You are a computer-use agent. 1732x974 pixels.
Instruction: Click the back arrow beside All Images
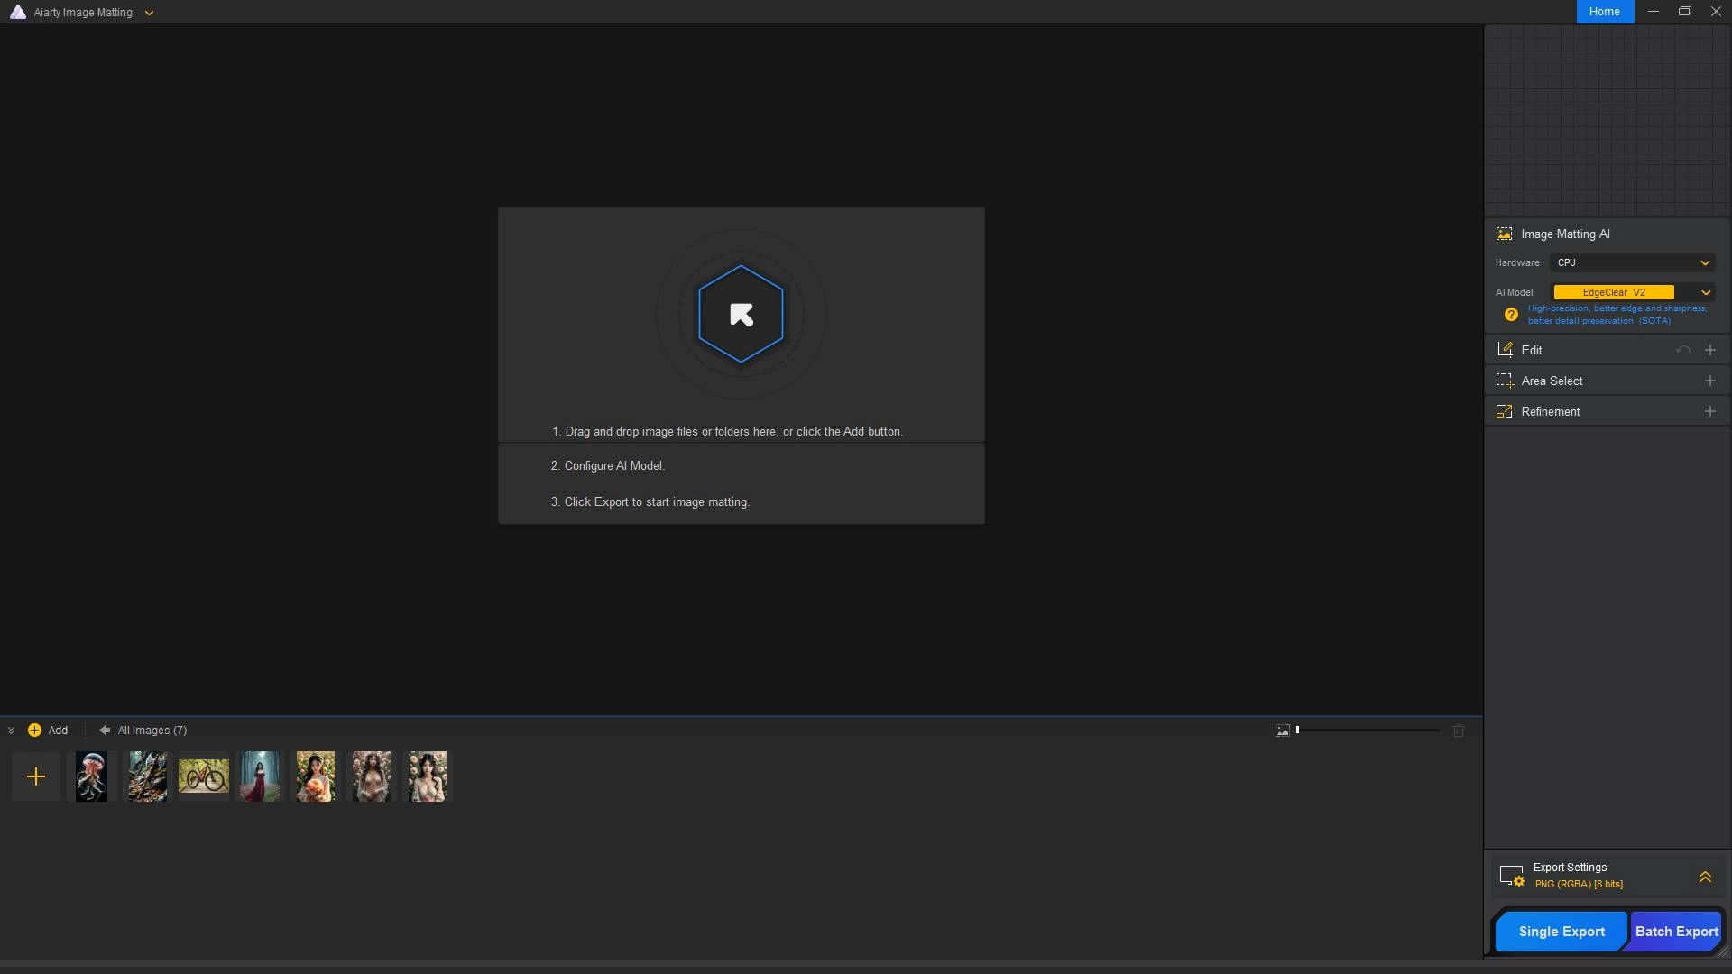[105, 730]
